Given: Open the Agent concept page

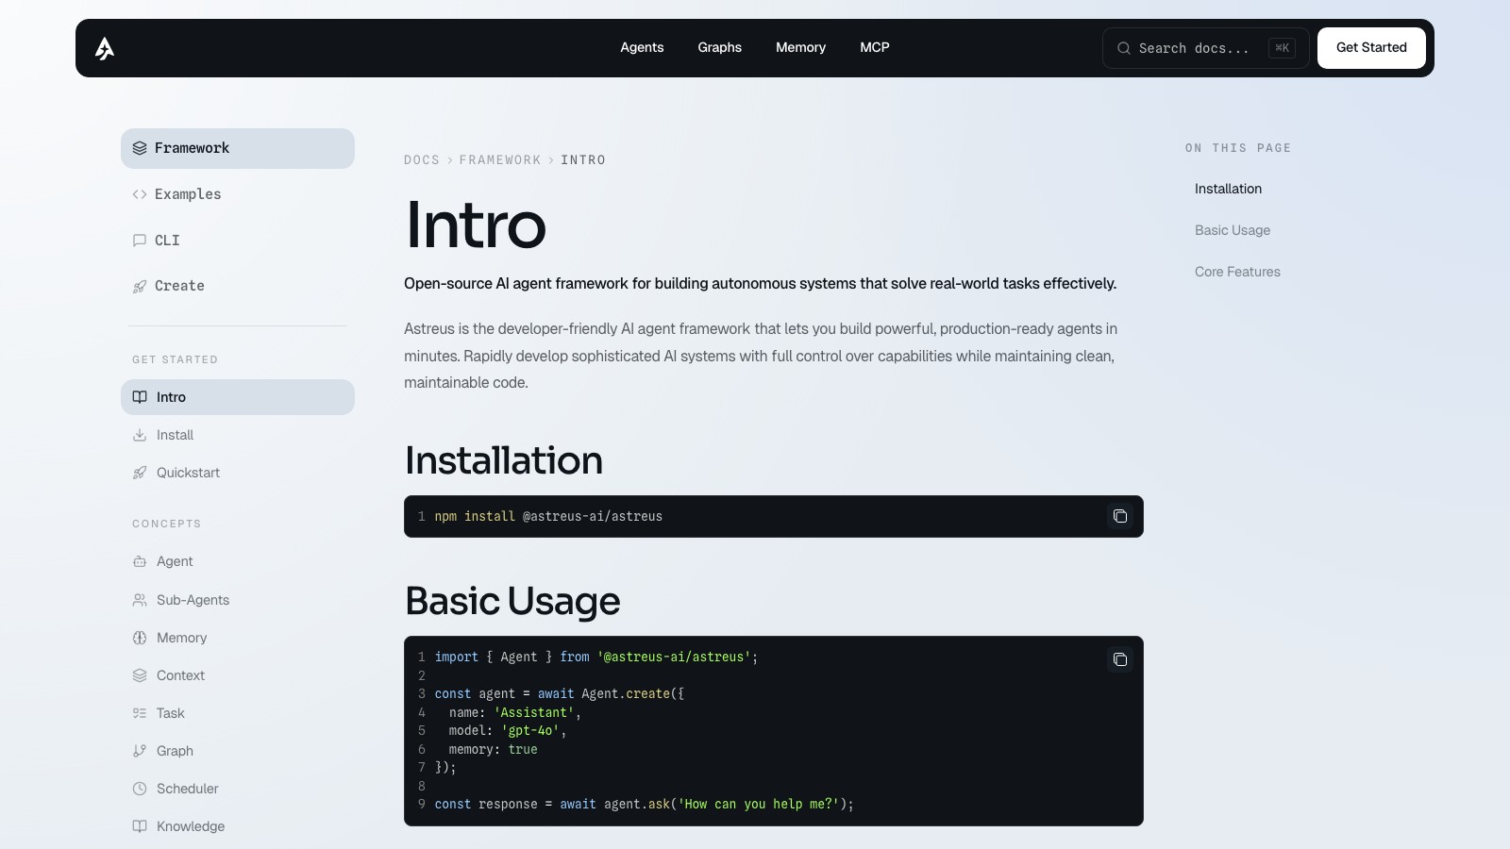Looking at the screenshot, I should [x=238, y=561].
